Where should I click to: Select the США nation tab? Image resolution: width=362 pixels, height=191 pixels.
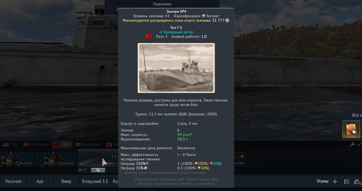(11, 145)
